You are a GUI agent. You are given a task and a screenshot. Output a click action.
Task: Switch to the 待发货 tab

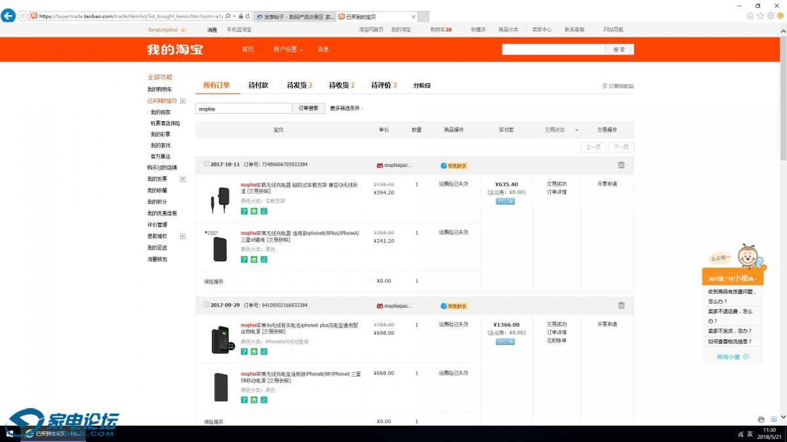click(x=299, y=85)
